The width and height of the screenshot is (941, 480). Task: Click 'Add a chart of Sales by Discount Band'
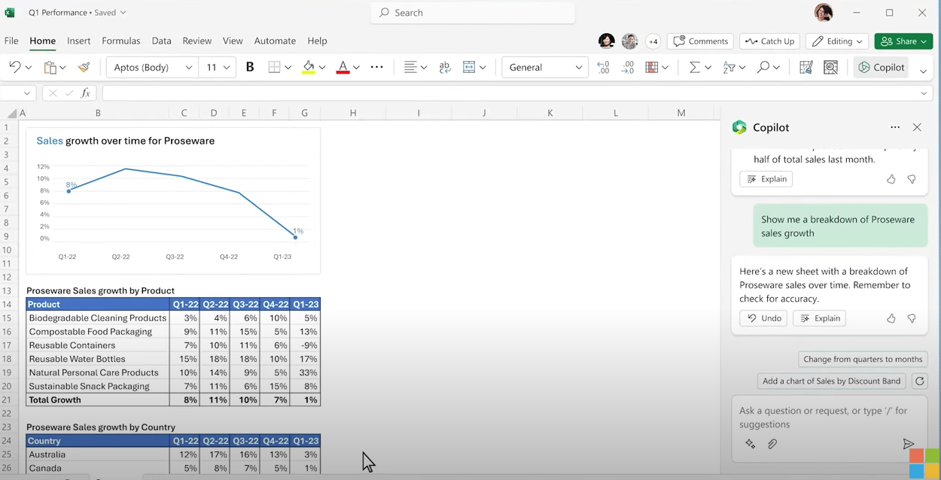[831, 381]
